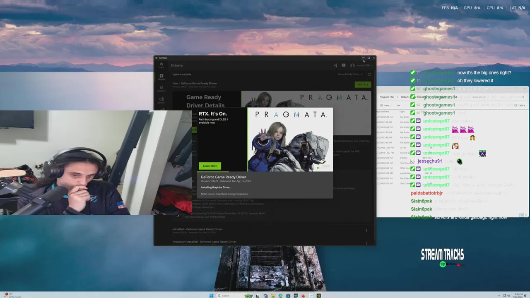Expand the Game Ready Driver type dropdown
The image size is (530, 298).
pyautogui.click(x=350, y=74)
